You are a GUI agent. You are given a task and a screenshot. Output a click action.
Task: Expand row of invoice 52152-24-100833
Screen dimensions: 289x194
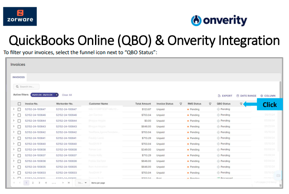13,173
